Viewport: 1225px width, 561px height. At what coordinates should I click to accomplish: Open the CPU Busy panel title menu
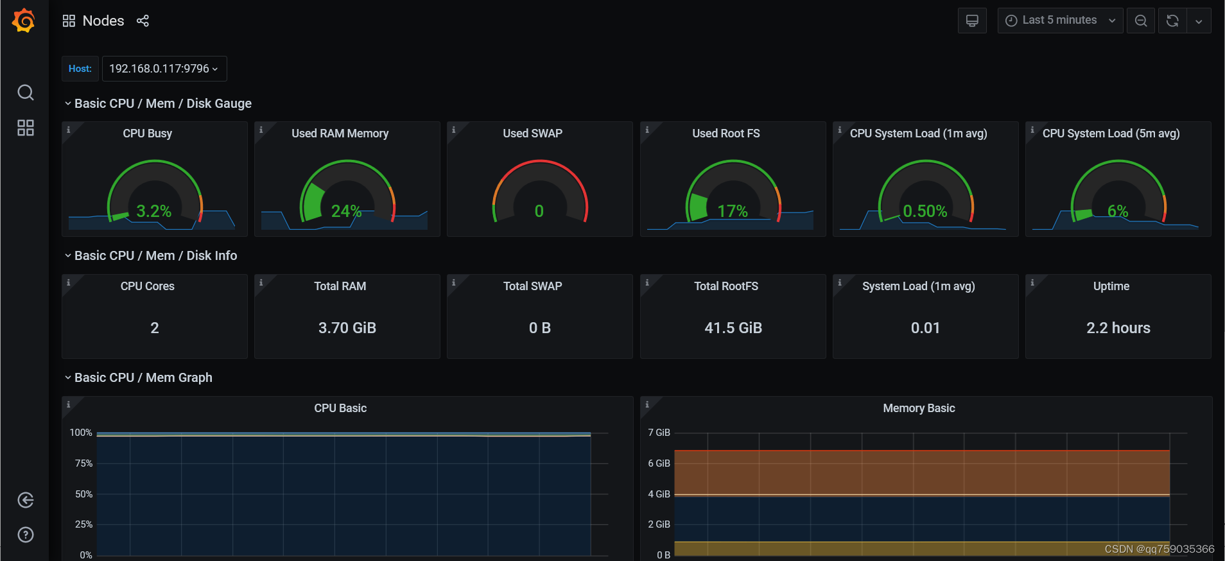(x=148, y=134)
